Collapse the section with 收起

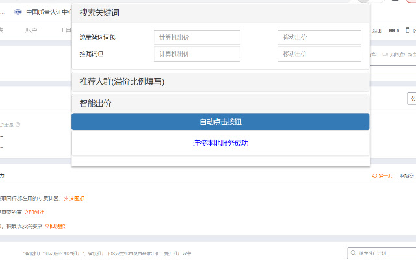pyautogui.click(x=406, y=176)
